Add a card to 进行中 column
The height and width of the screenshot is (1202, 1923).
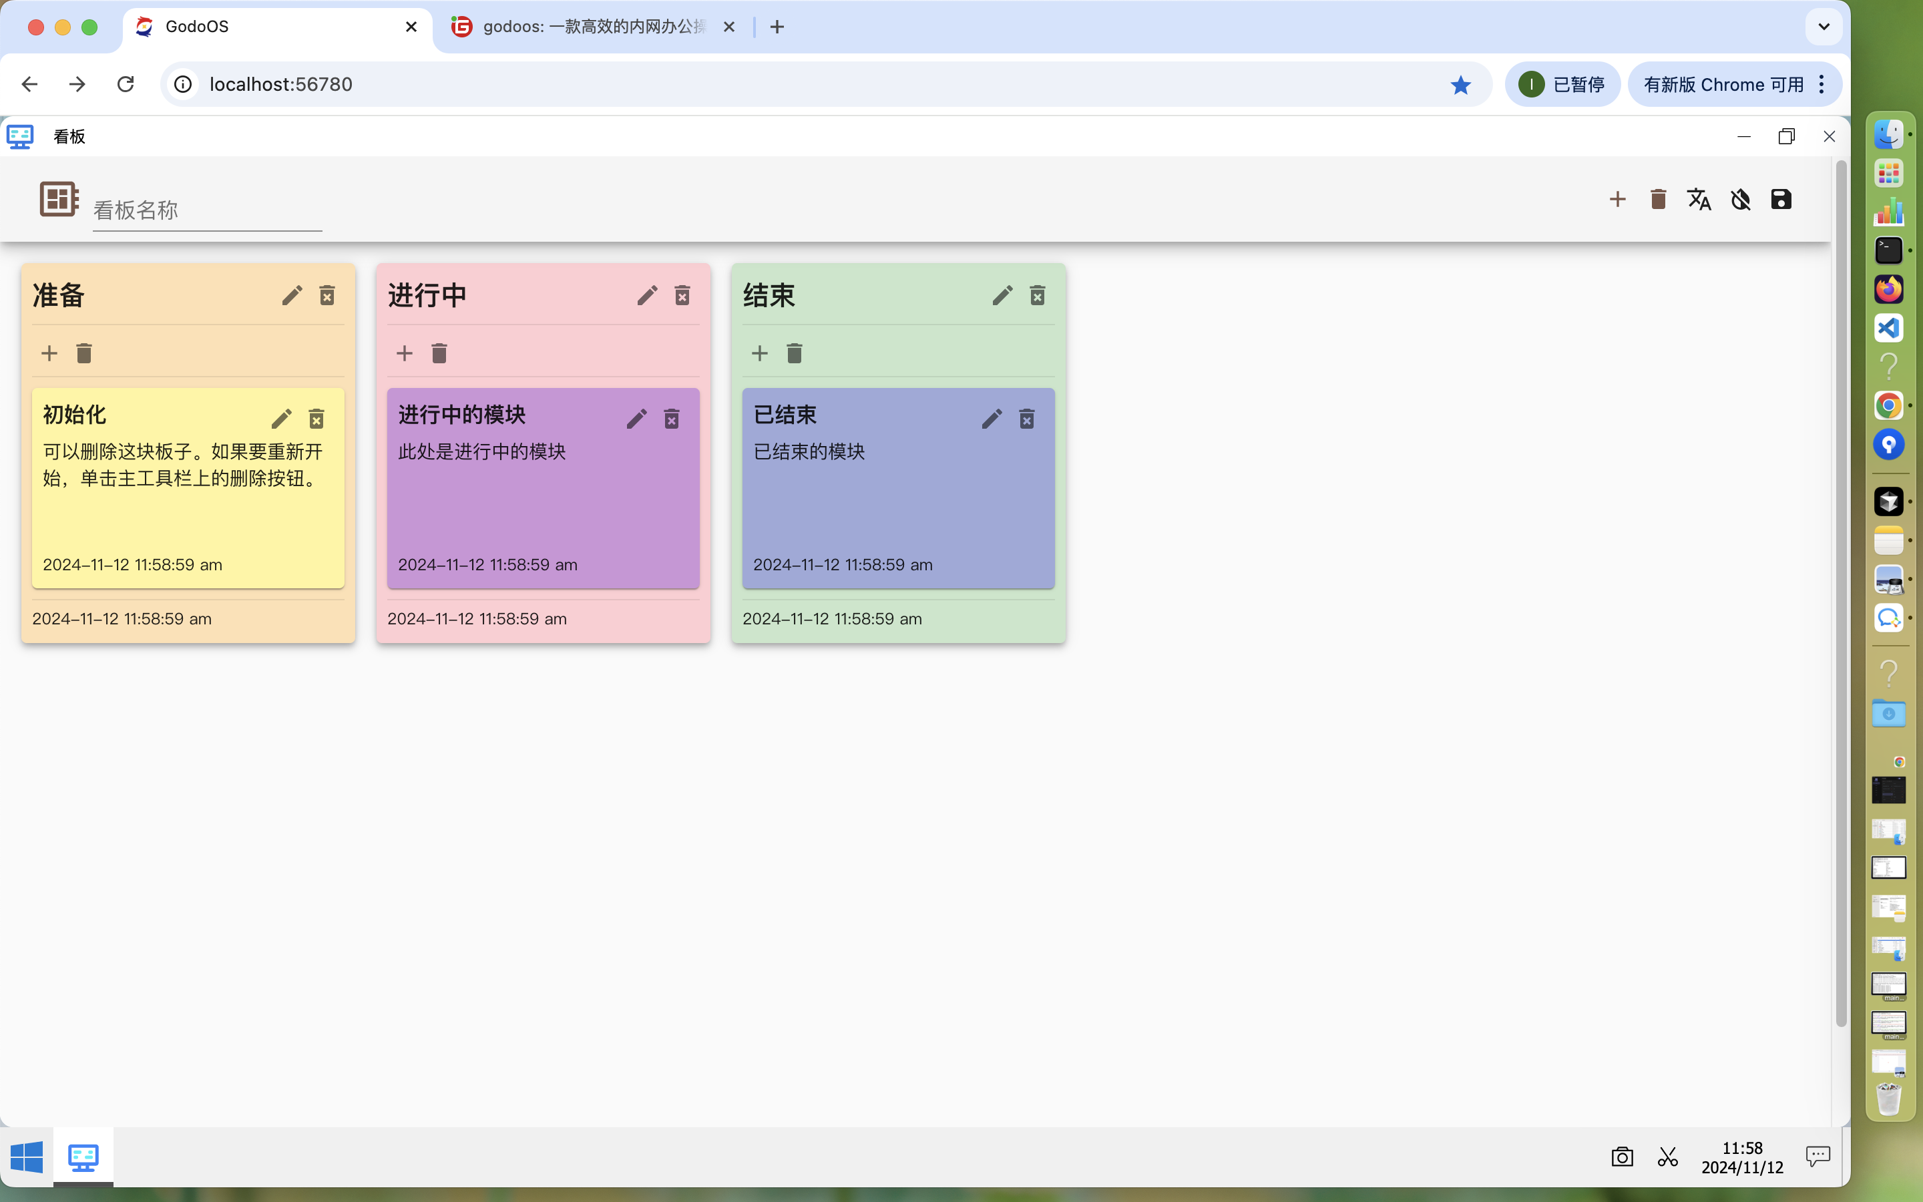point(405,353)
